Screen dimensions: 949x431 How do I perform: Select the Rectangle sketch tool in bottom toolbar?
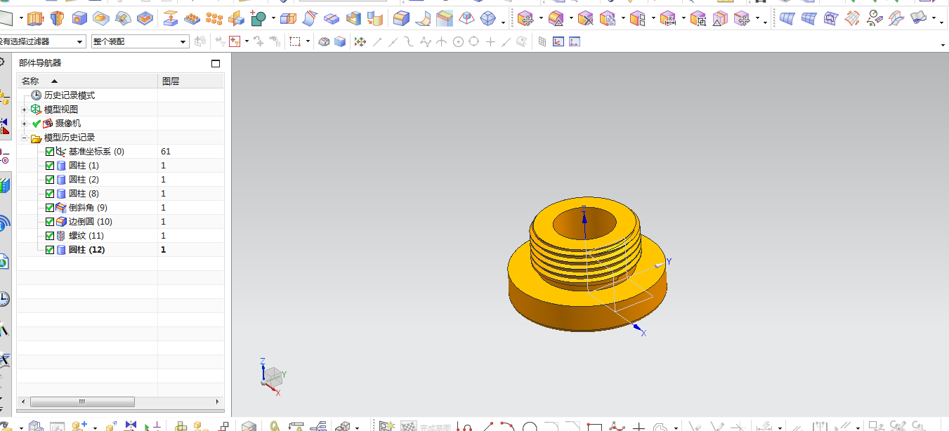point(594,426)
